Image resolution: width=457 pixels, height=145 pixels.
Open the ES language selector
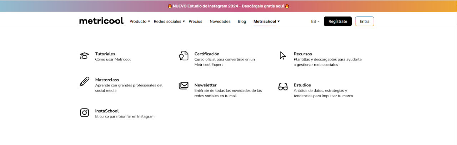pos(315,21)
